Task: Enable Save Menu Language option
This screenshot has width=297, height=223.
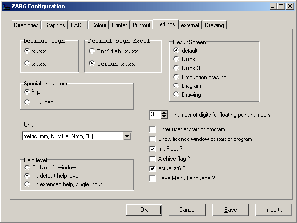Action: [x=153, y=178]
